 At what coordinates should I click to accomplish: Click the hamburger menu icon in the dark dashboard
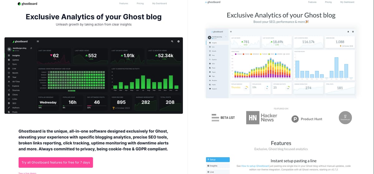click(38, 41)
